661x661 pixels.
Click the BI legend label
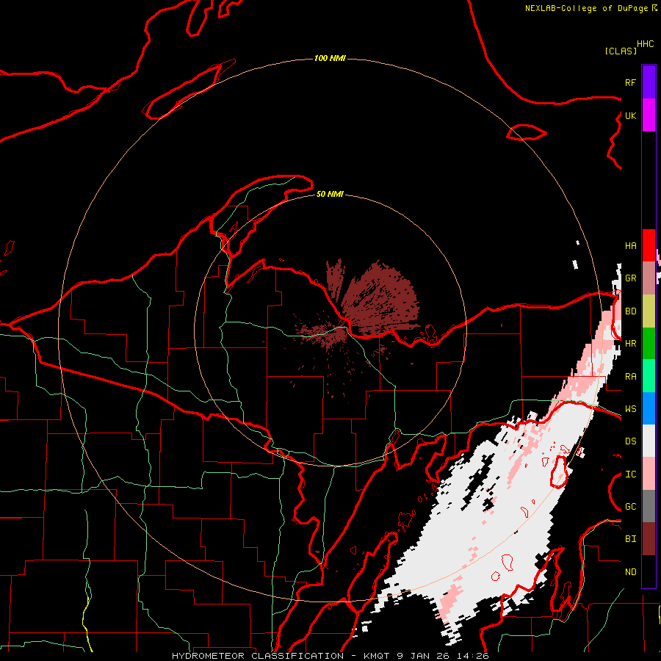pyautogui.click(x=630, y=539)
